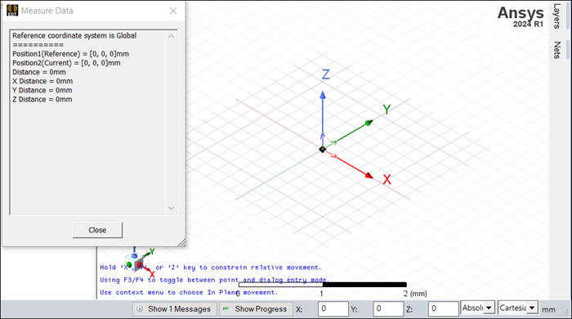572x319 pixels.
Task: Pick the black origin point marker
Action: 323,150
